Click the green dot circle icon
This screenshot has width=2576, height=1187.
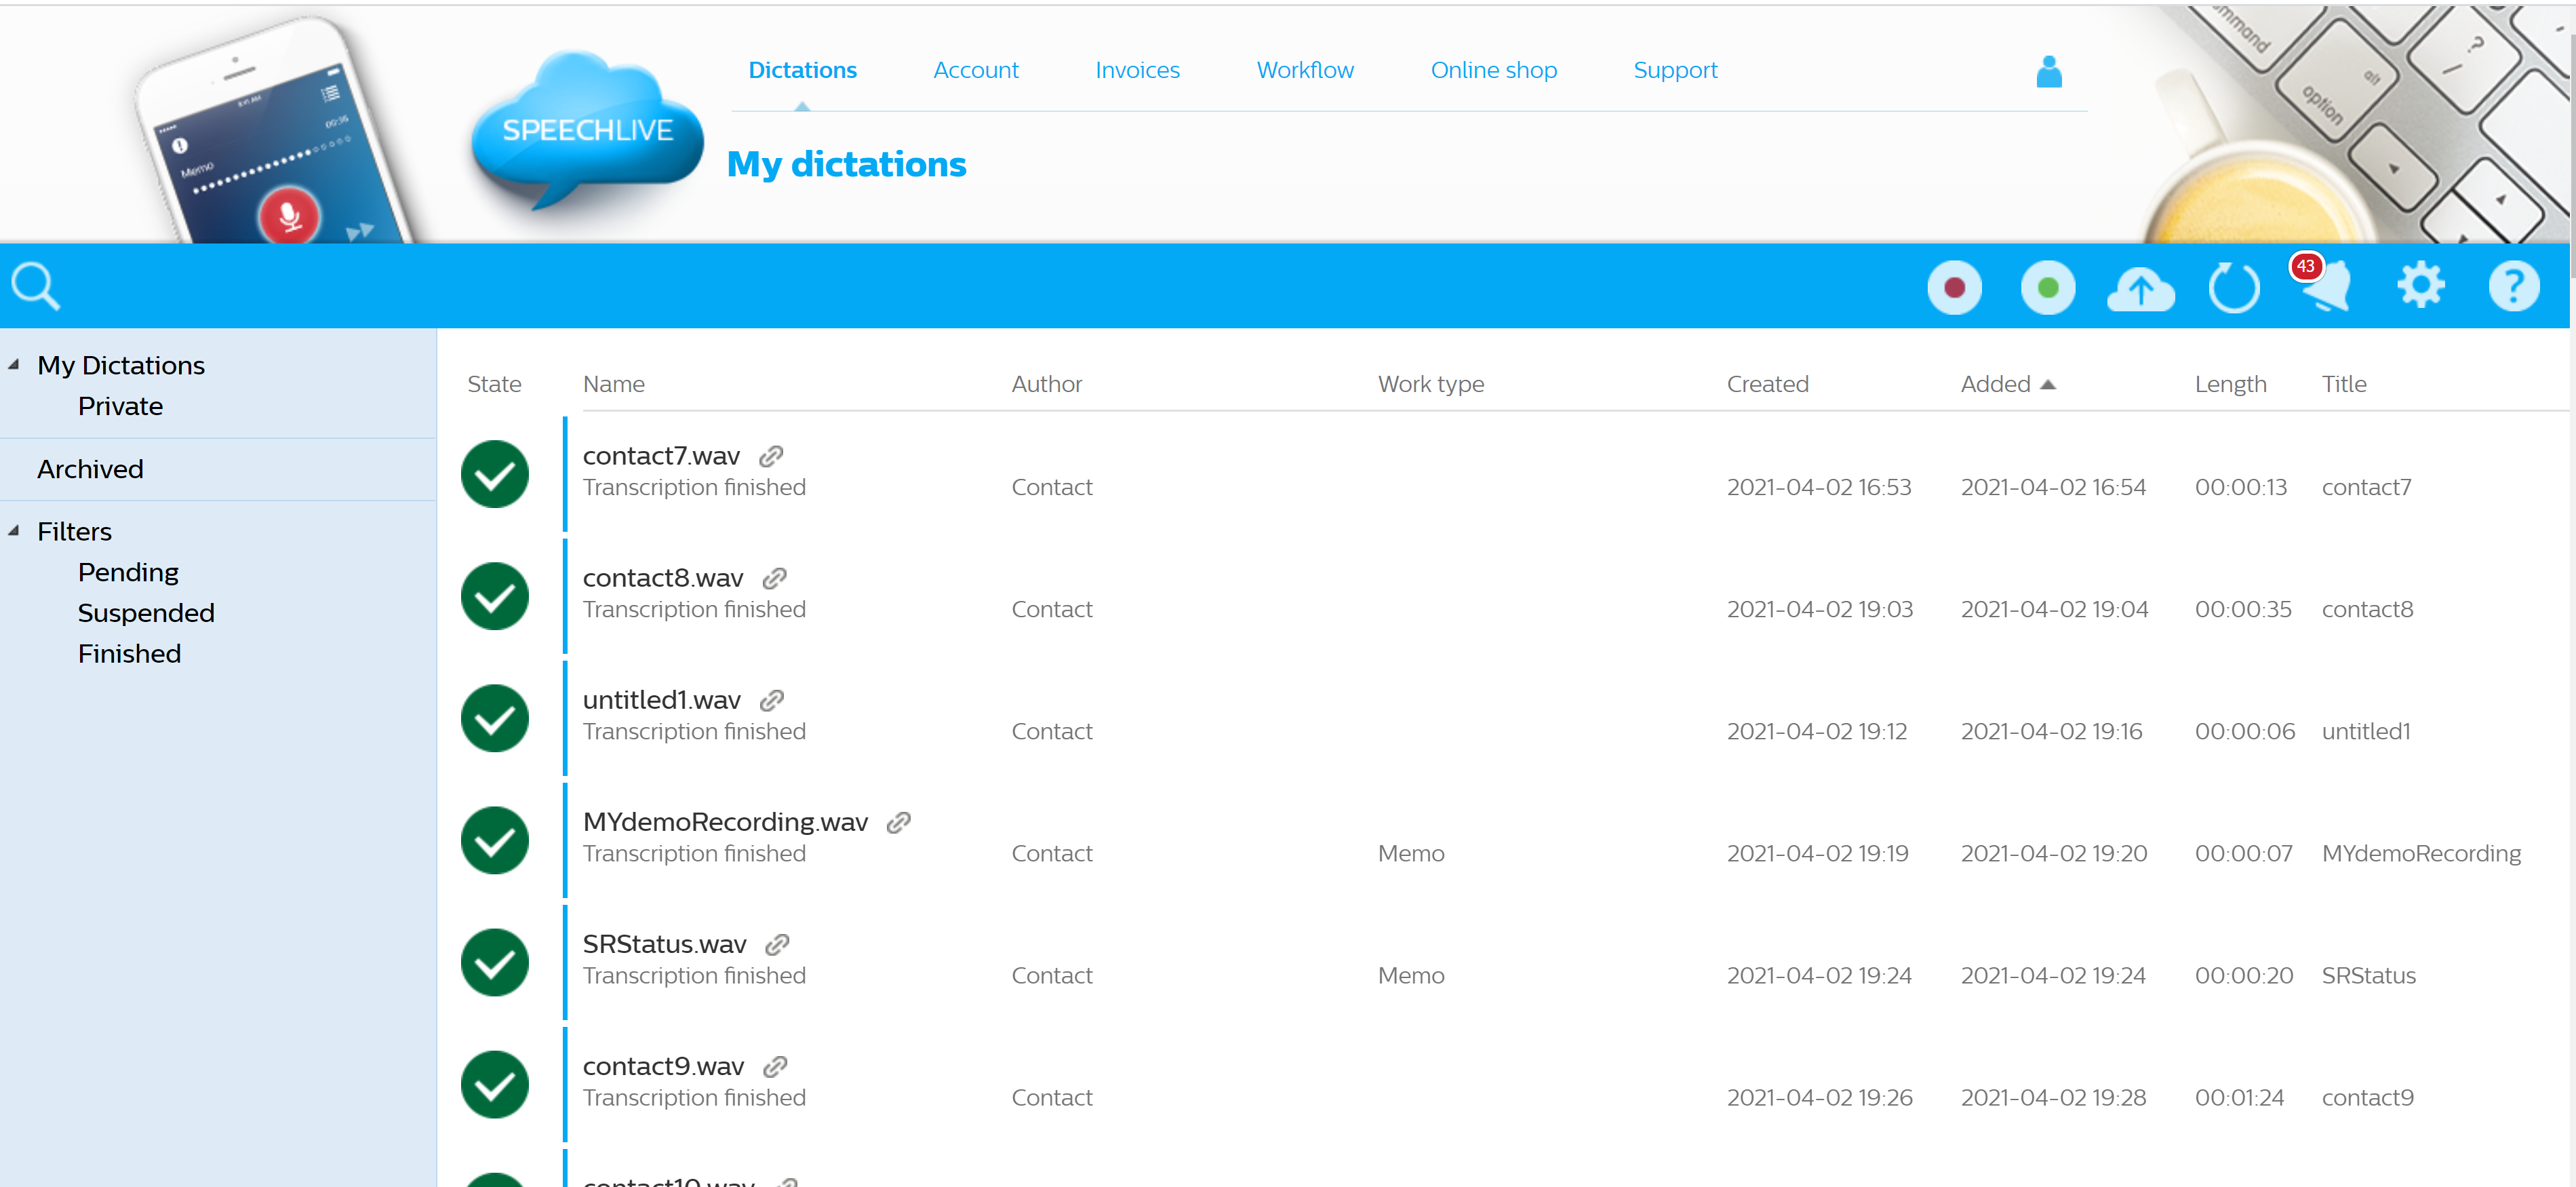click(x=2047, y=288)
